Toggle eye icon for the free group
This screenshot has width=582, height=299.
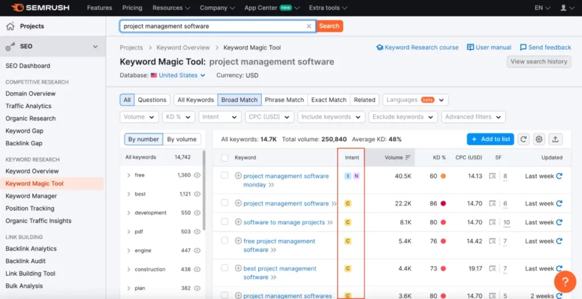click(x=197, y=175)
